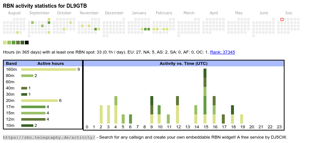Click the 160m active hours bar

point(49,70)
